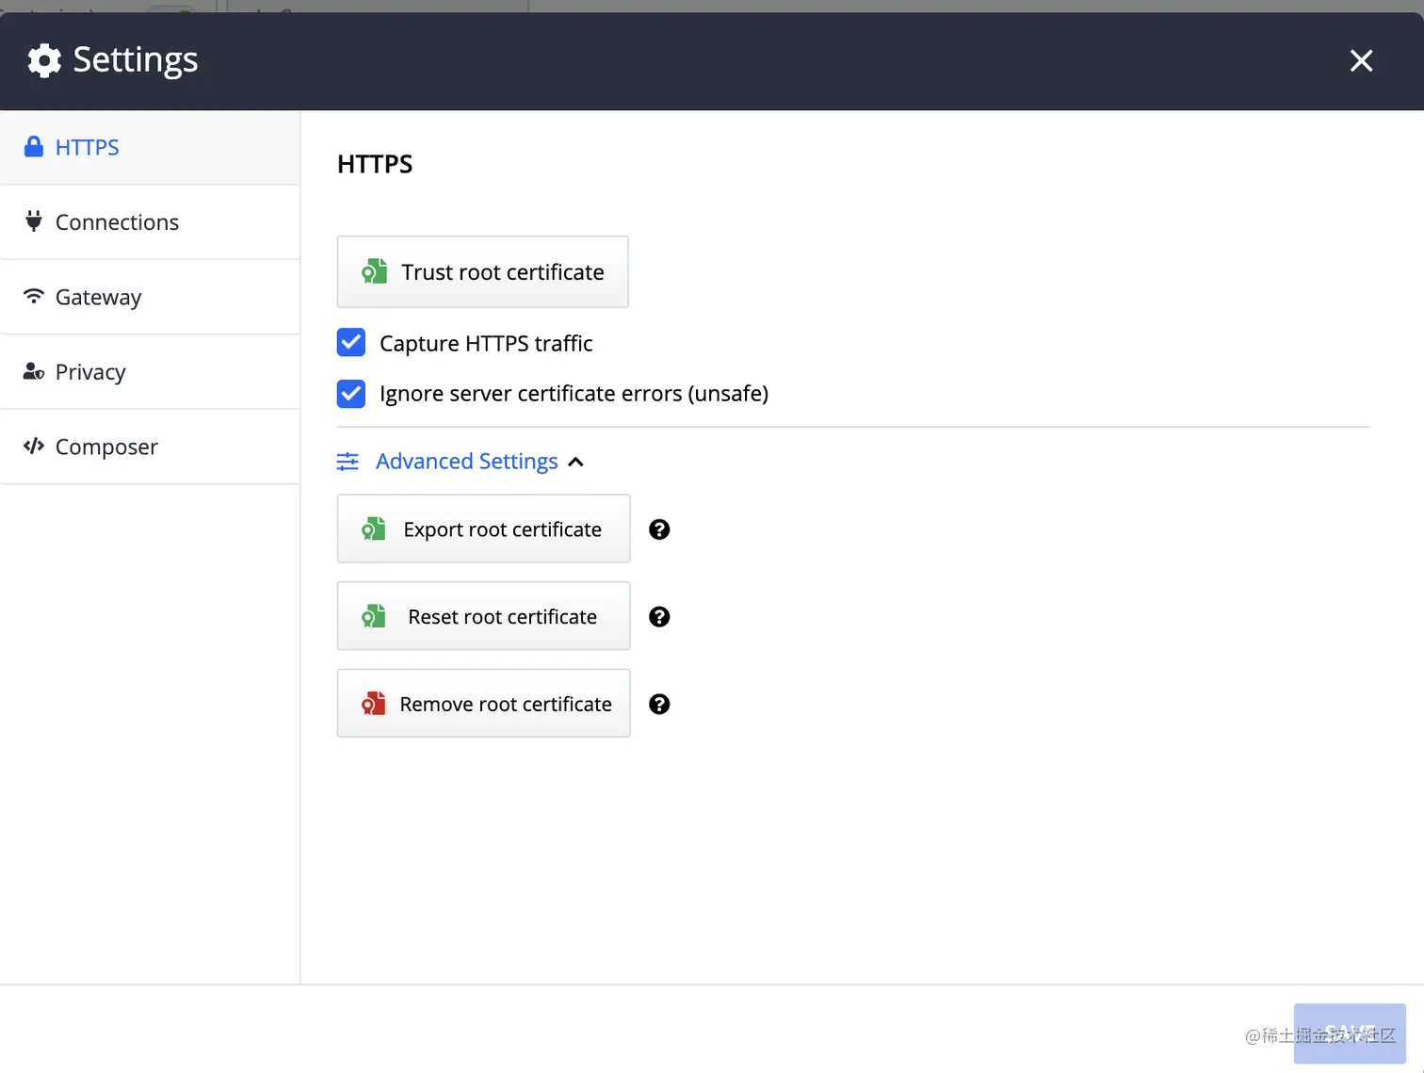Click the code icon next to Composer
1424x1073 pixels.
click(34, 446)
